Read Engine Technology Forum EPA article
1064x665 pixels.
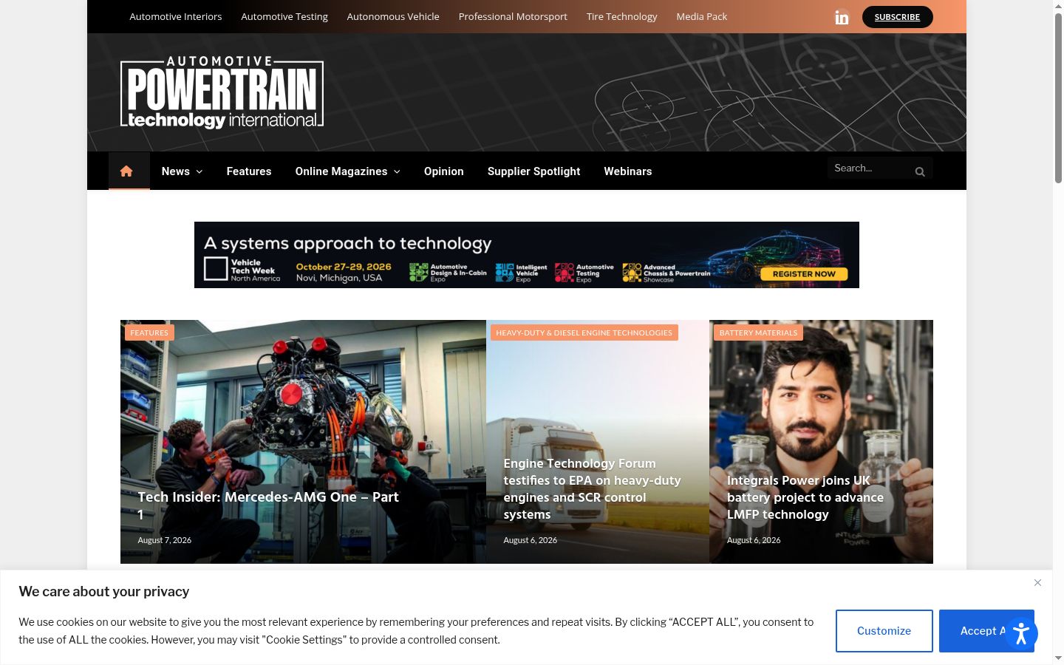point(593,489)
